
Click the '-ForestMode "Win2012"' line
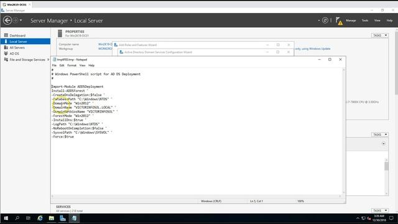(x=73, y=116)
